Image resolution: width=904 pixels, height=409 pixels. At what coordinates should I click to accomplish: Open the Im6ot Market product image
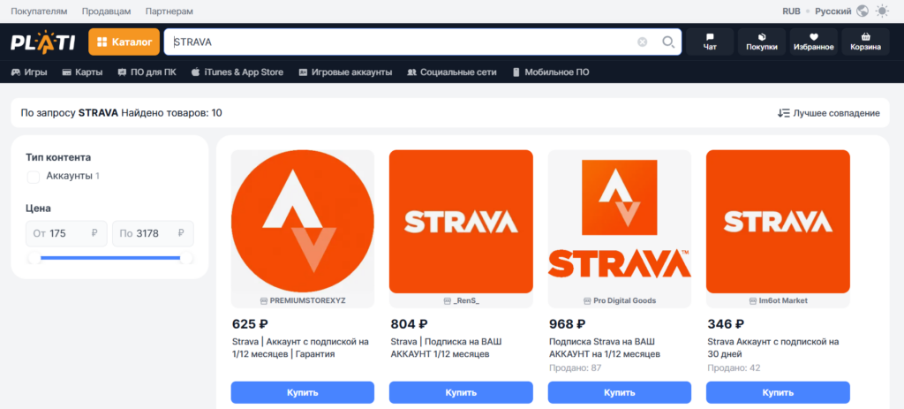point(778,222)
